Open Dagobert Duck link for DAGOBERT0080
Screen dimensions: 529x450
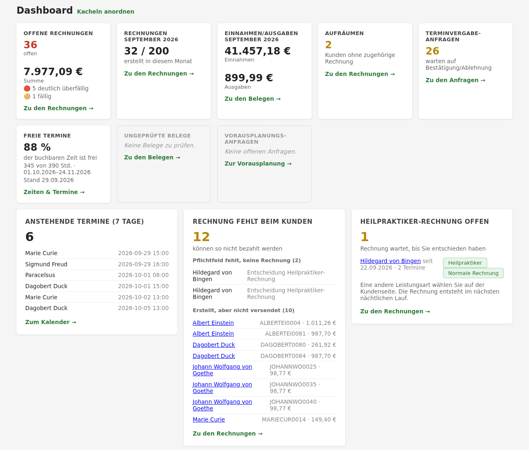point(214,345)
